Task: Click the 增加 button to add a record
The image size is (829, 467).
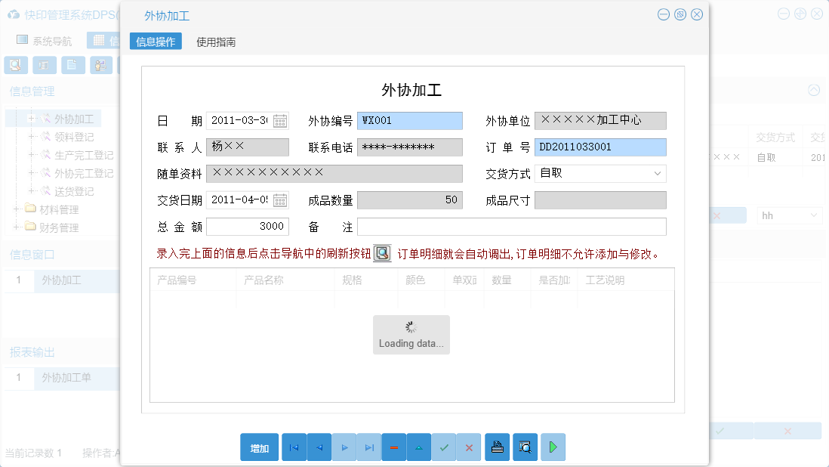Action: pyautogui.click(x=259, y=447)
